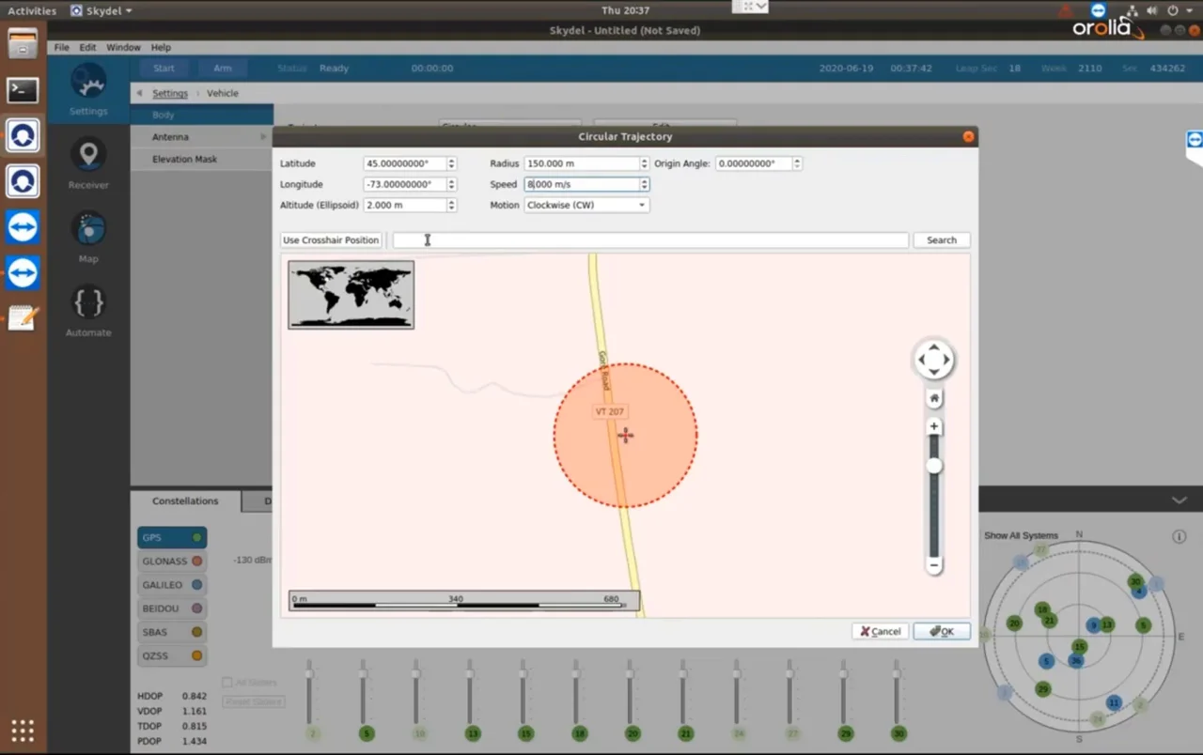Toggle the SBAS constellation
Screen dimensions: 1203x755
(x=172, y=632)
